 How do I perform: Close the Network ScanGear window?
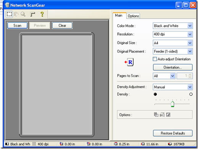click(193, 5)
